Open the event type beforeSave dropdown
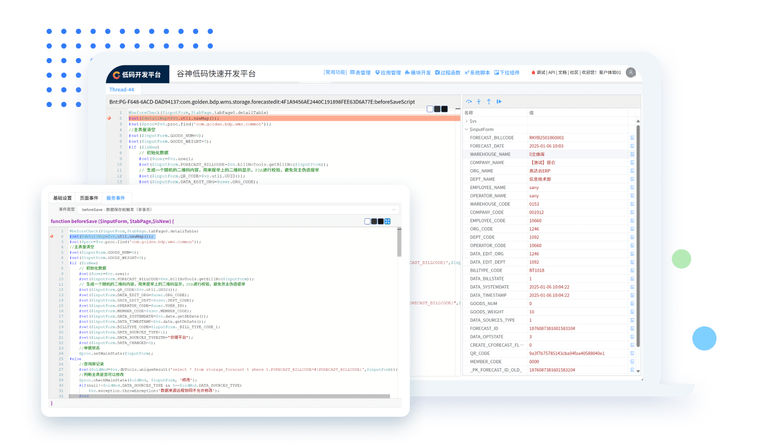The image size is (774, 446). click(x=238, y=209)
